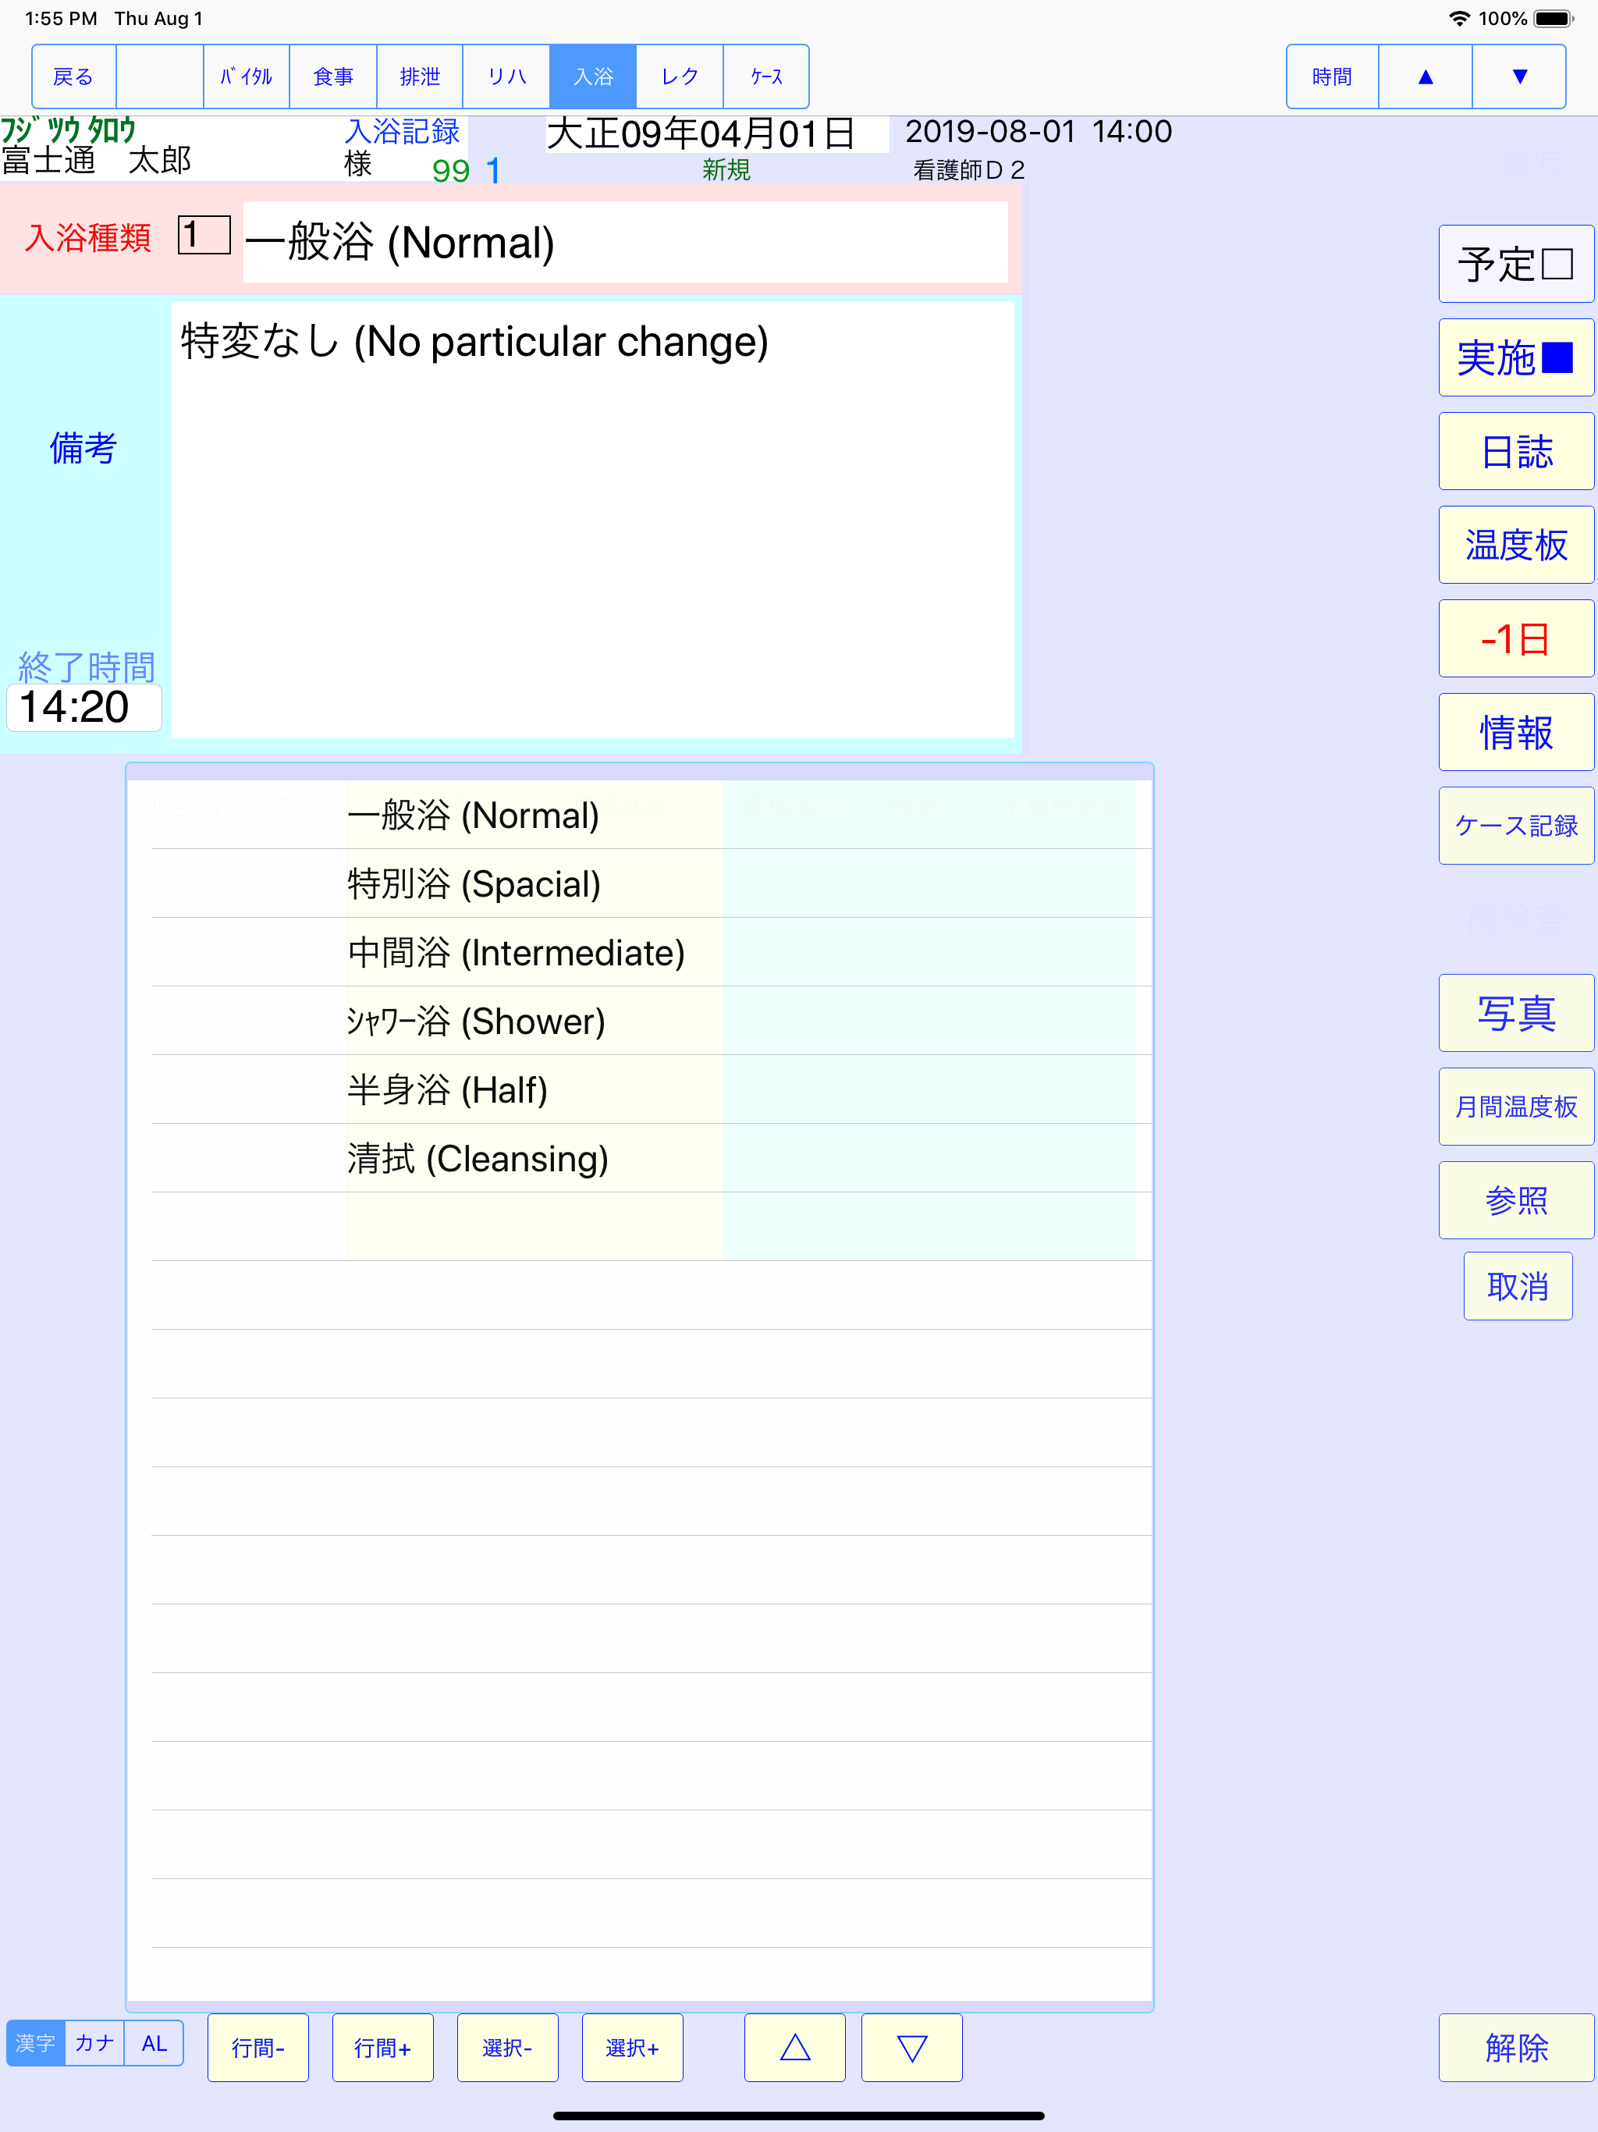The width and height of the screenshot is (1598, 2132).
Task: Tap the 時間 time button
Action: [1332, 76]
